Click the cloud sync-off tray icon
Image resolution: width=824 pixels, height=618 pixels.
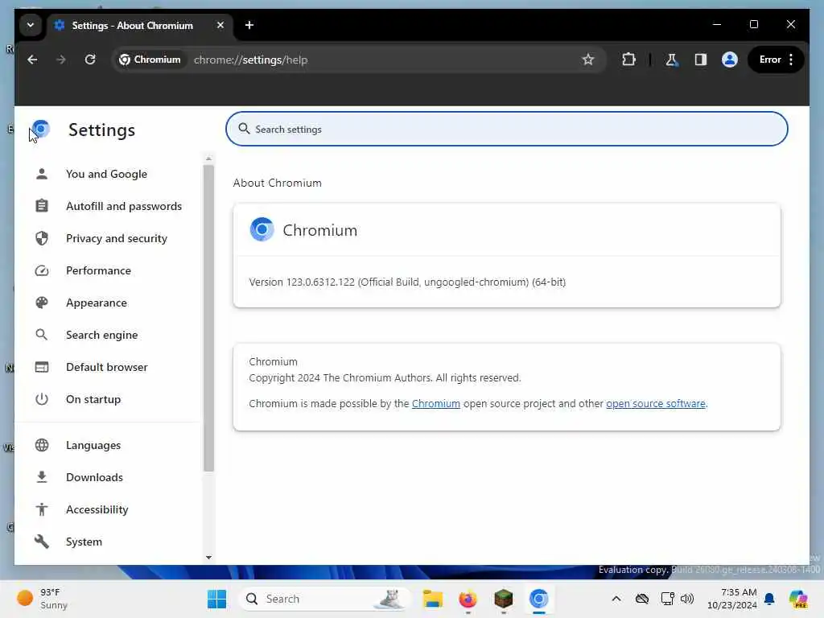coord(642,599)
